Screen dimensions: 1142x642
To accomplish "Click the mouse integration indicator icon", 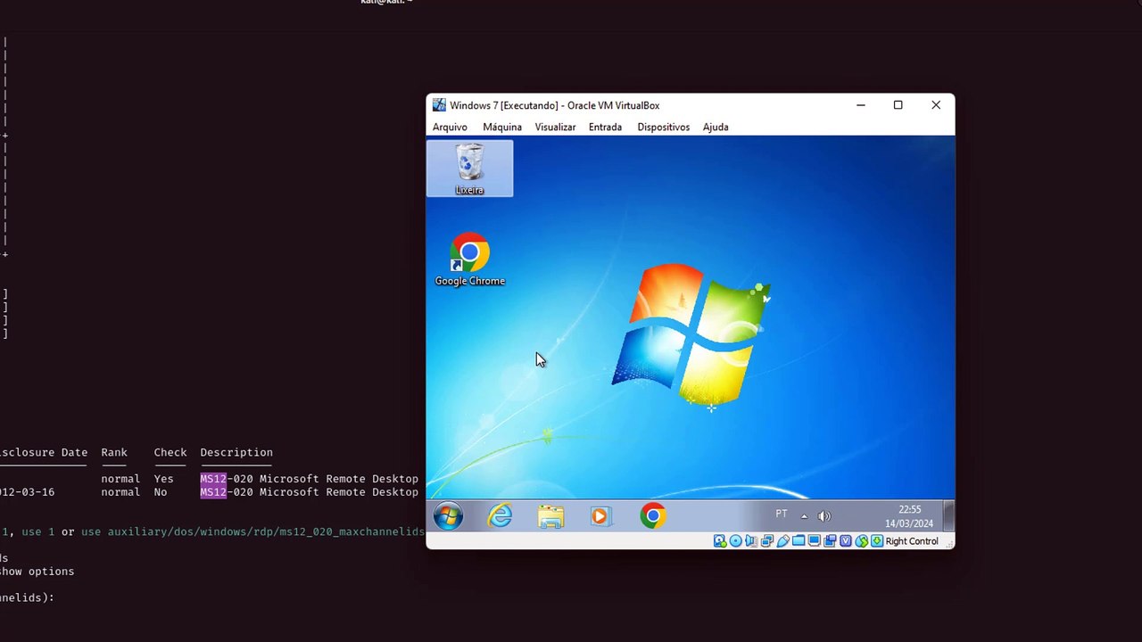I will coord(862,541).
